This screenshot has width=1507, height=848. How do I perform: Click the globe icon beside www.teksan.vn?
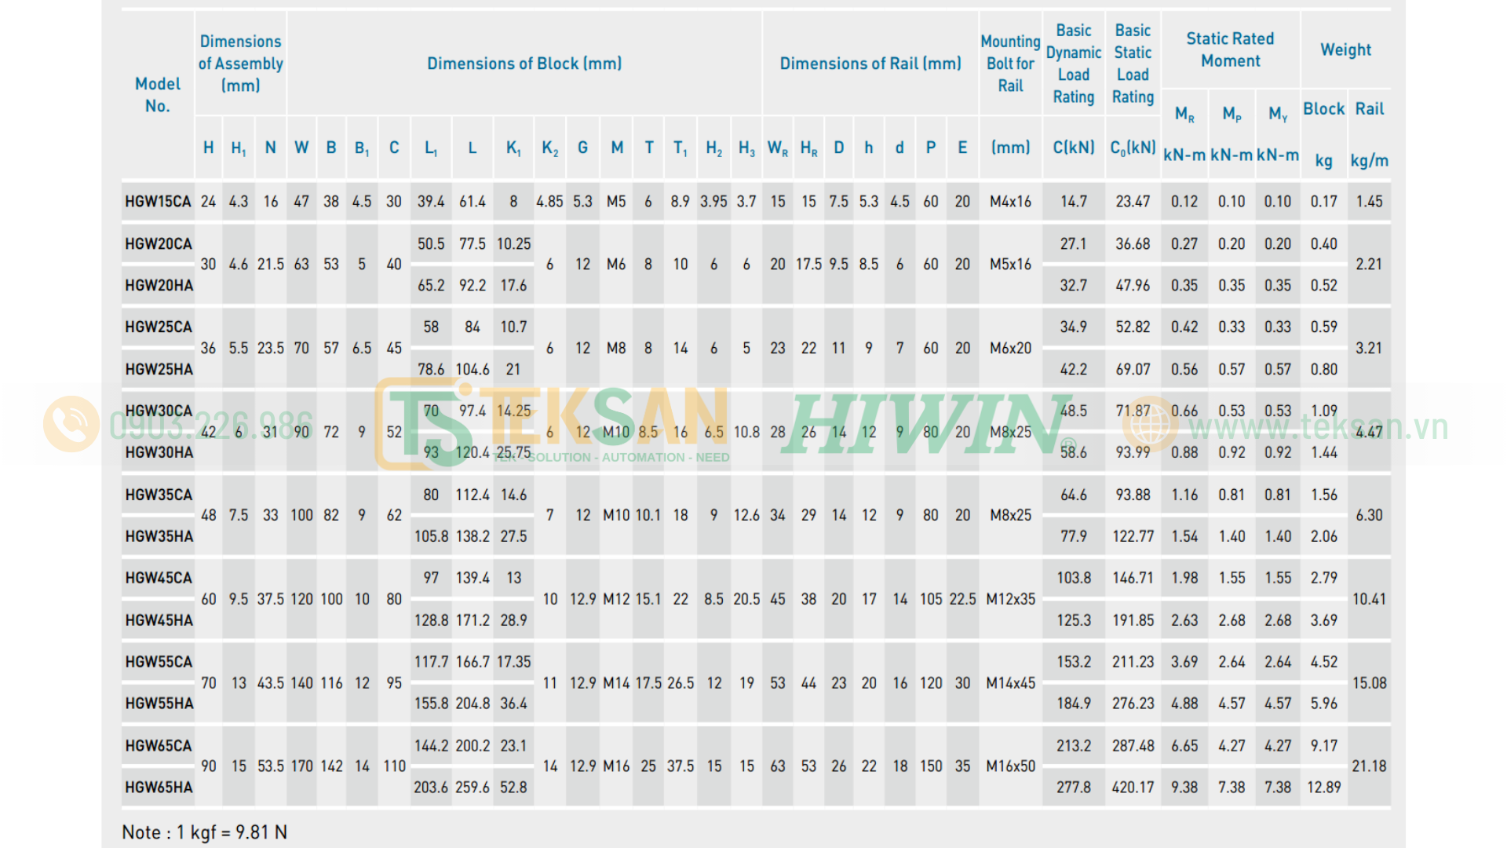(x=1150, y=424)
